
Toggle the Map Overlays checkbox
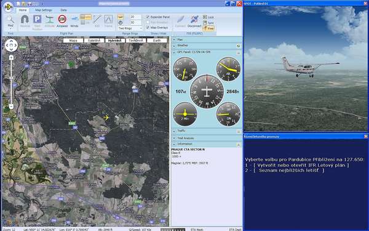148,27
